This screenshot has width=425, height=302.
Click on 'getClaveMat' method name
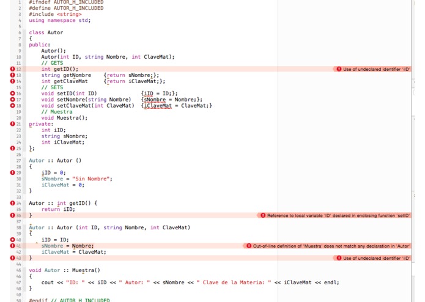pos(71,81)
